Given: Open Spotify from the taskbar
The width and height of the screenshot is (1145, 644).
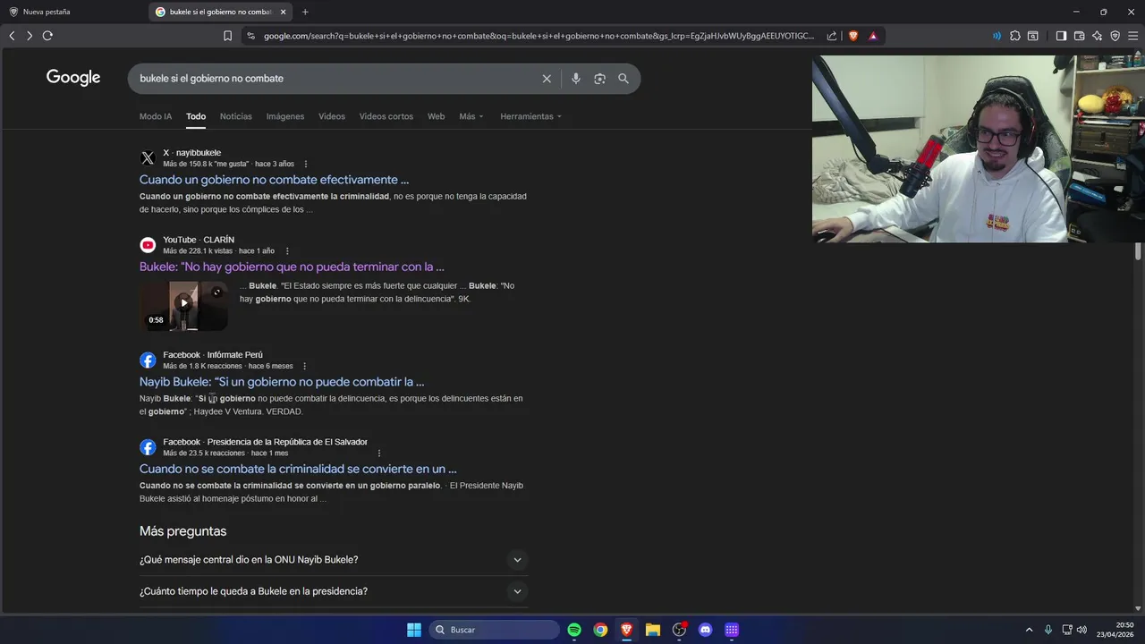Looking at the screenshot, I should 574,630.
